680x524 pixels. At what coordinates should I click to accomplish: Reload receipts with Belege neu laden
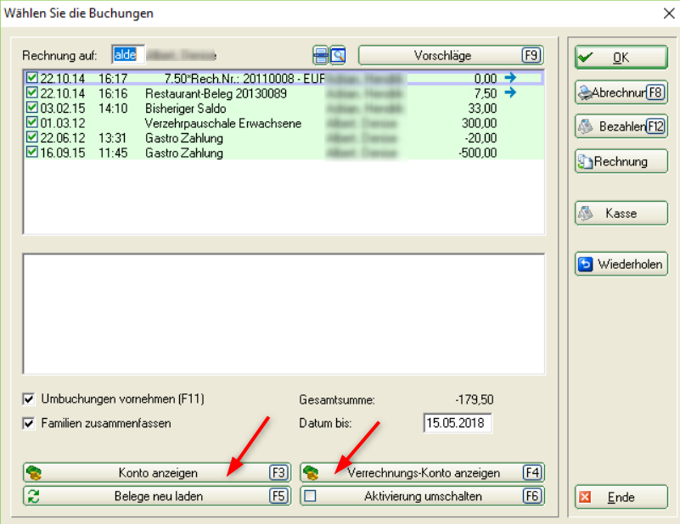[x=156, y=496]
